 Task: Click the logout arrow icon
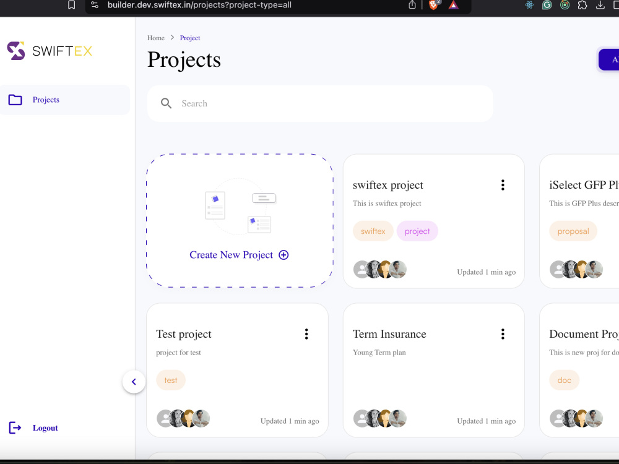(15, 427)
